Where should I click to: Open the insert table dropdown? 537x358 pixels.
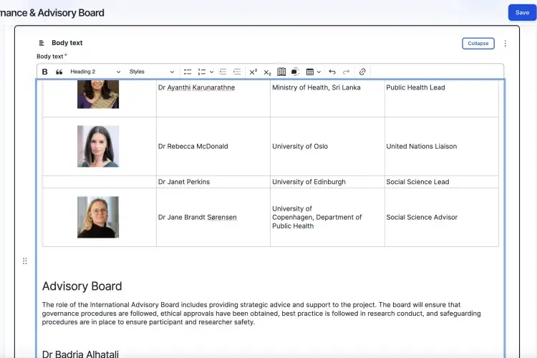pyautogui.click(x=313, y=72)
